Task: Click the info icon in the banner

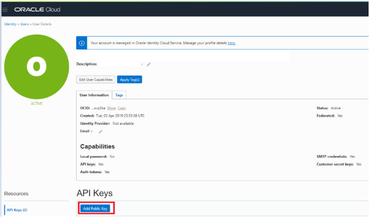Action: point(82,43)
